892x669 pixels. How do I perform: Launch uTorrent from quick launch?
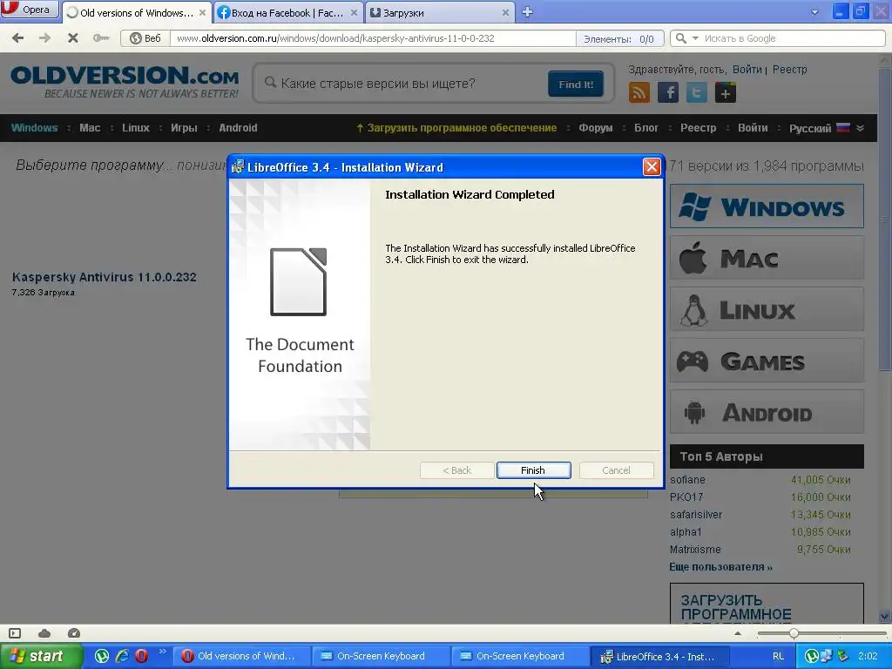click(x=102, y=656)
